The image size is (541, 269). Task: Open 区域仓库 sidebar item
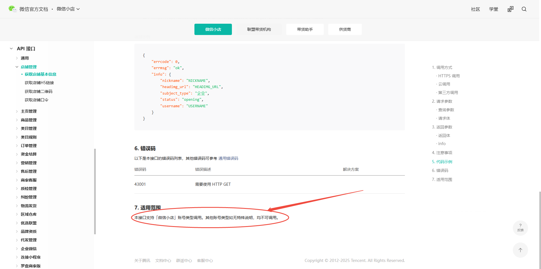[29, 214]
